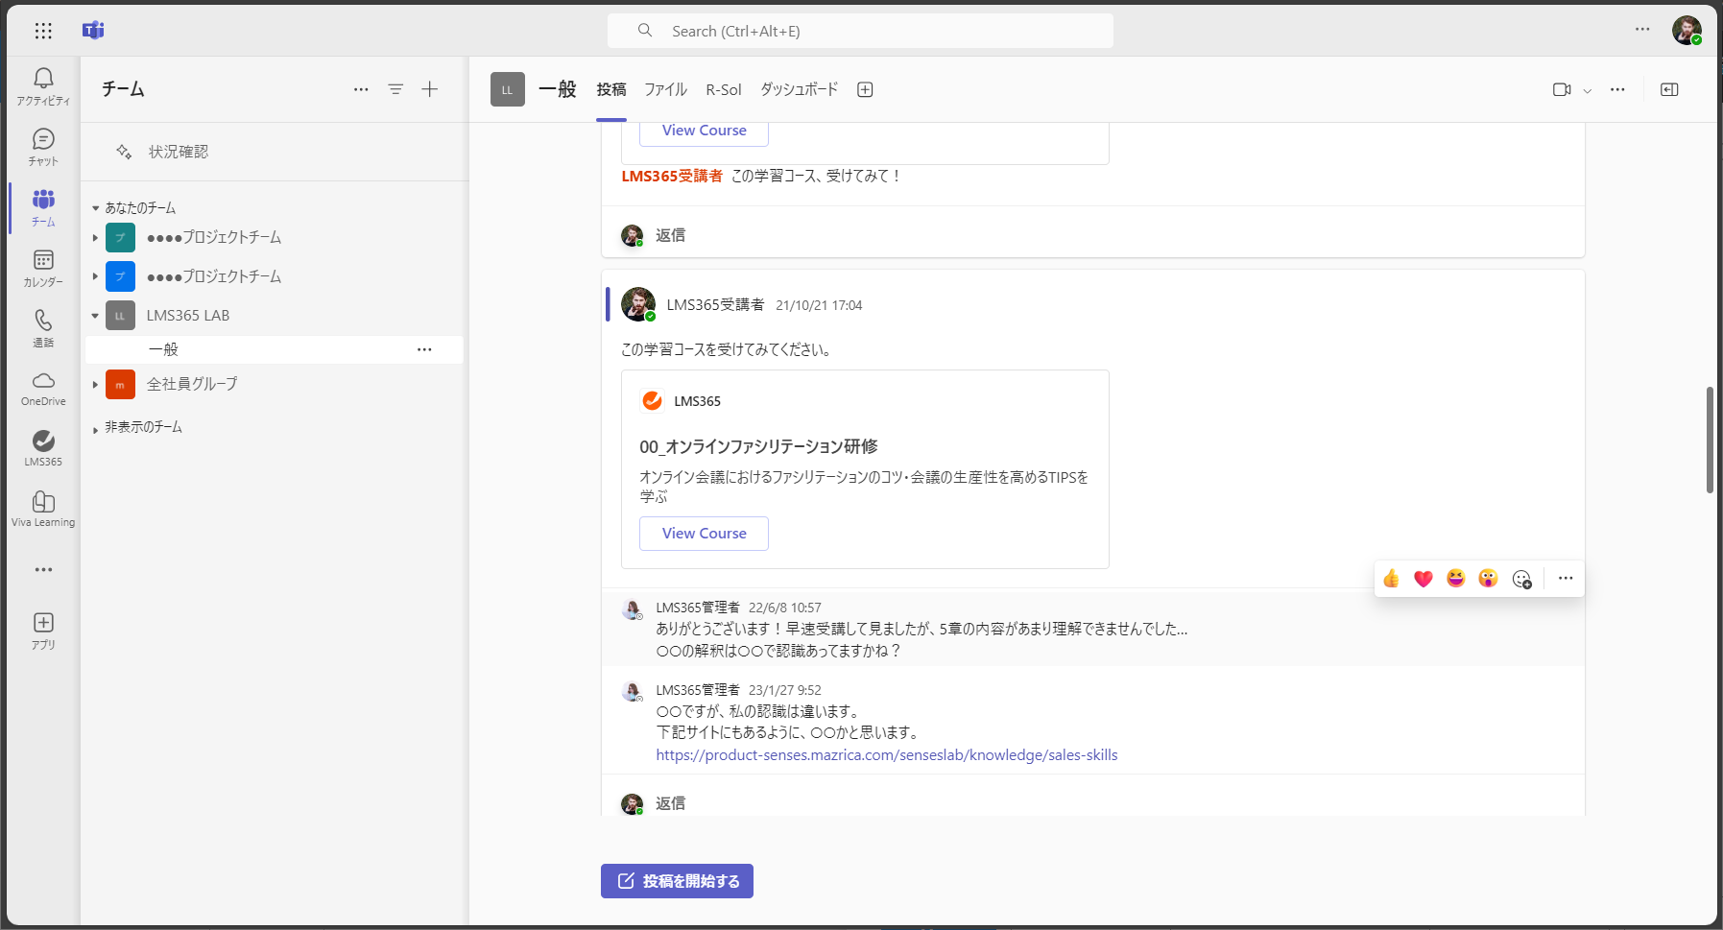Open message more options ellipsis

[1566, 578]
